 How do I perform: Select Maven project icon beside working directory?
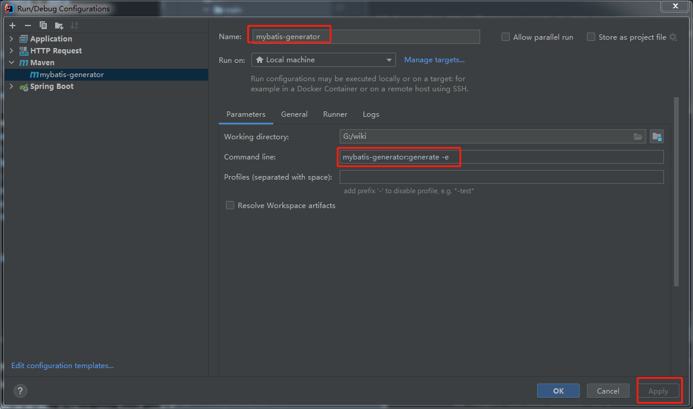657,136
